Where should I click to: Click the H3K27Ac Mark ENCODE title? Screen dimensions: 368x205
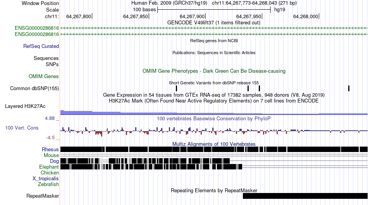pyautogui.click(x=214, y=101)
